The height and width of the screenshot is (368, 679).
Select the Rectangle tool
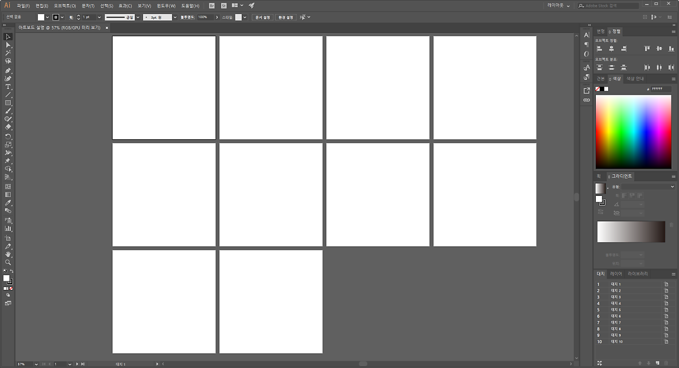tap(8, 103)
